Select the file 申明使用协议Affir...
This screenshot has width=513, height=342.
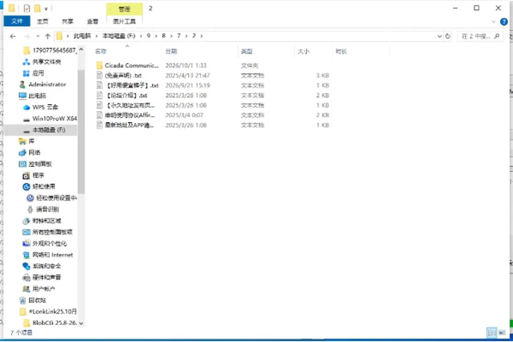click(x=129, y=115)
